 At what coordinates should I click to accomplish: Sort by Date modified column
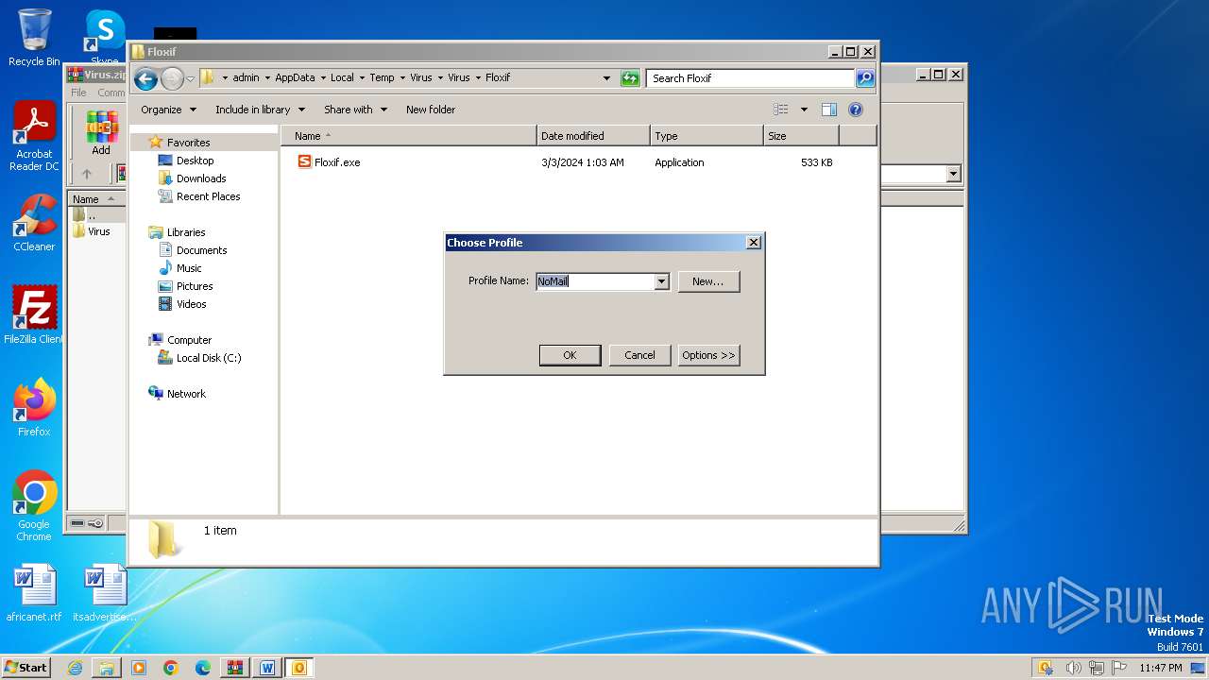pyautogui.click(x=593, y=136)
